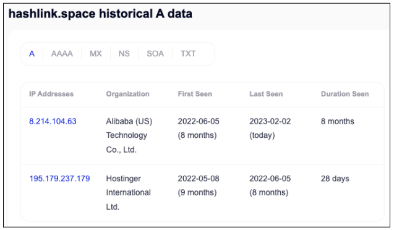The height and width of the screenshot is (230, 394).
Task: Select the A record tab
Action: pyautogui.click(x=32, y=54)
